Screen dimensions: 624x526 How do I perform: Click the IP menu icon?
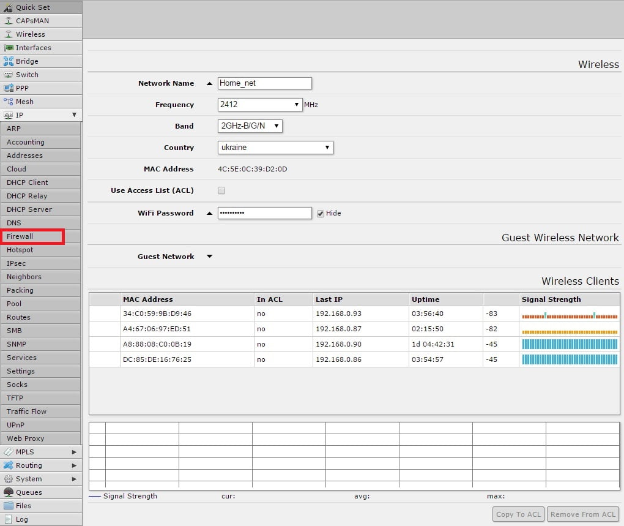point(8,115)
